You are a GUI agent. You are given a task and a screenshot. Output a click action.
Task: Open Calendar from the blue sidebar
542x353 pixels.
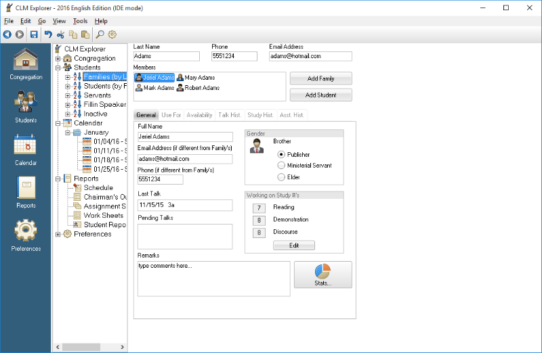tap(26, 149)
